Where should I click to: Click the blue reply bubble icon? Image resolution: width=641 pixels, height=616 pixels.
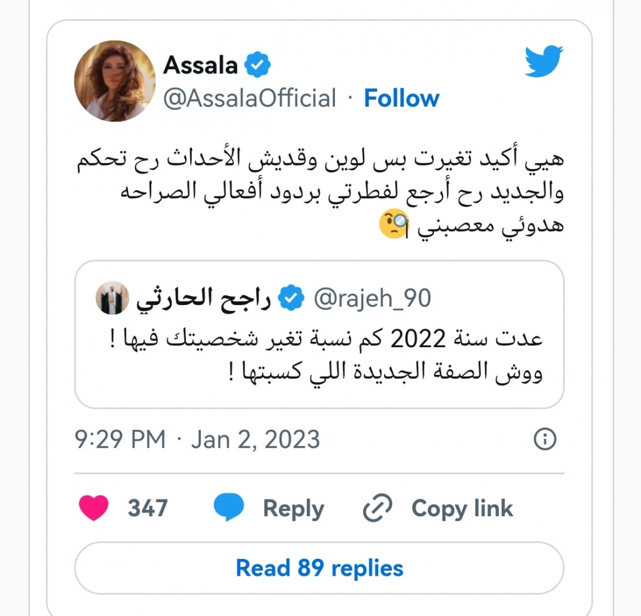coord(229,508)
